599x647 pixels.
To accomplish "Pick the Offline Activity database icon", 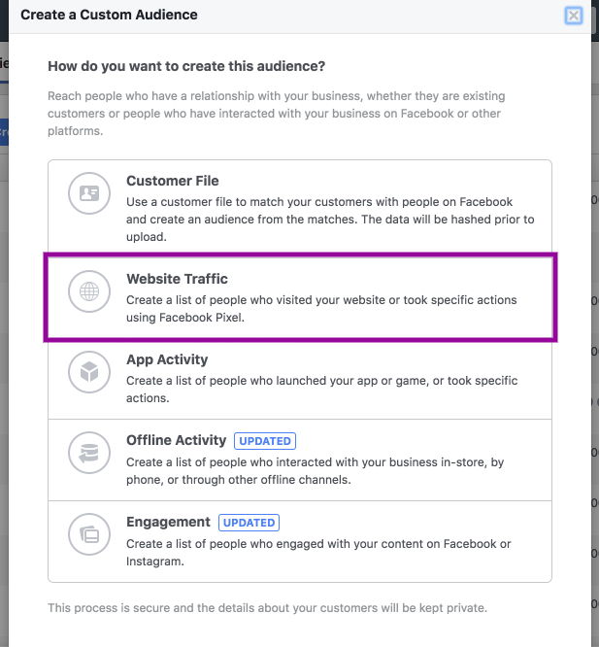I will pos(89,453).
